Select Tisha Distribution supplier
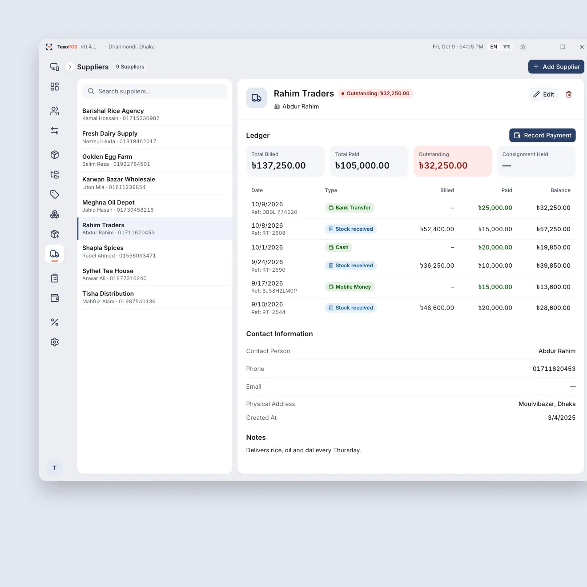Viewport: 587px width, 587px height. pyautogui.click(x=155, y=297)
